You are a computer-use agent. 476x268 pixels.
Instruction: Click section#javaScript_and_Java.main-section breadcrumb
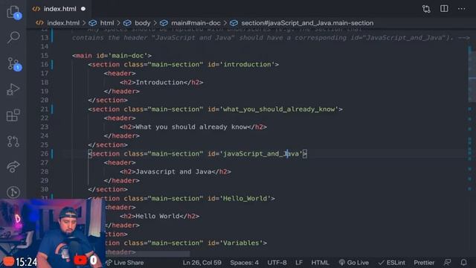[307, 23]
